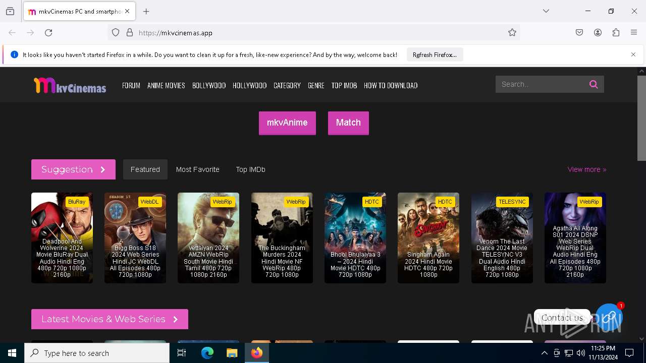Screen dimensions: 646x363
Task: Open Venom The Last Dance poster
Action: coord(502,237)
